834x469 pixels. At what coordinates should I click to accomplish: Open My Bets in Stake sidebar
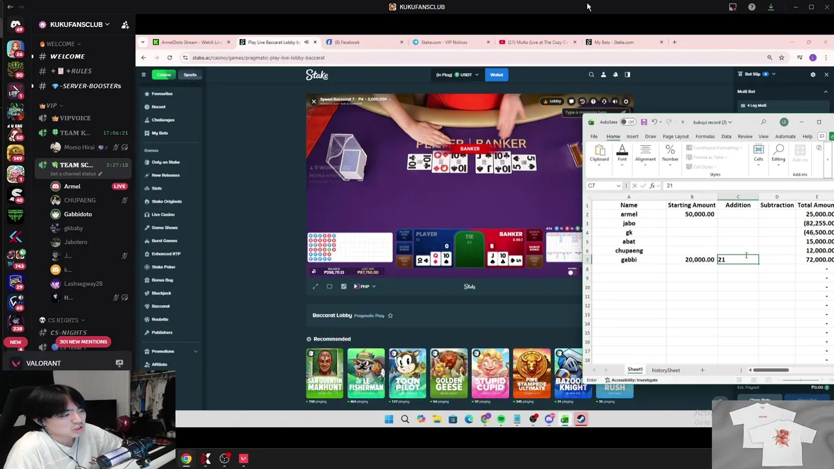coord(160,133)
